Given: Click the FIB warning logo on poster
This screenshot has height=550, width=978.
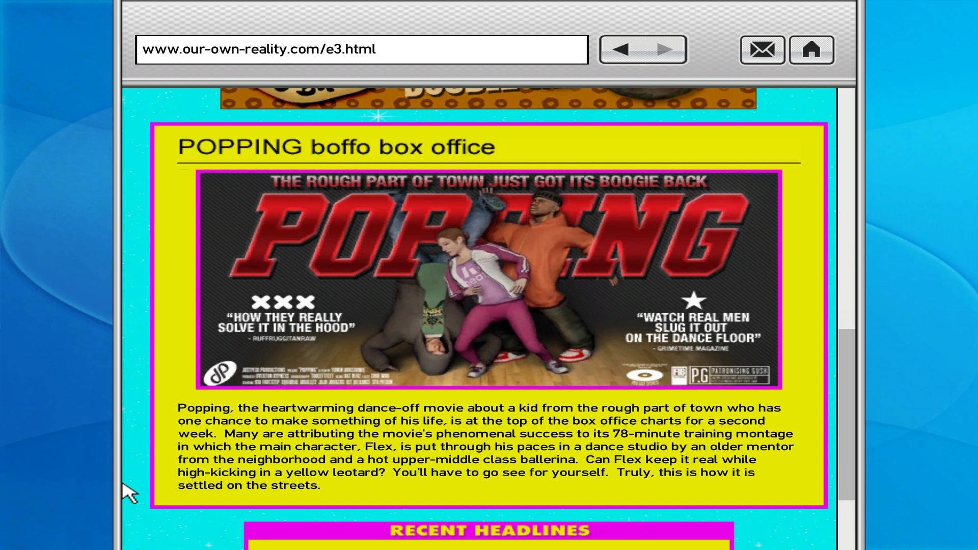Looking at the screenshot, I should [x=679, y=375].
